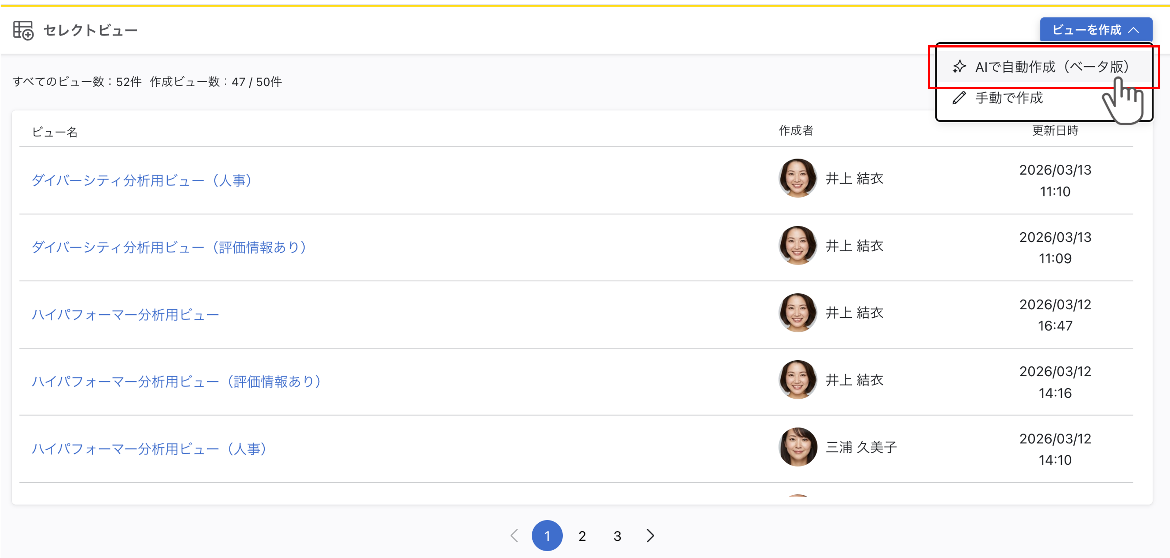
Task: Jump to page 3 of views
Action: click(x=617, y=536)
